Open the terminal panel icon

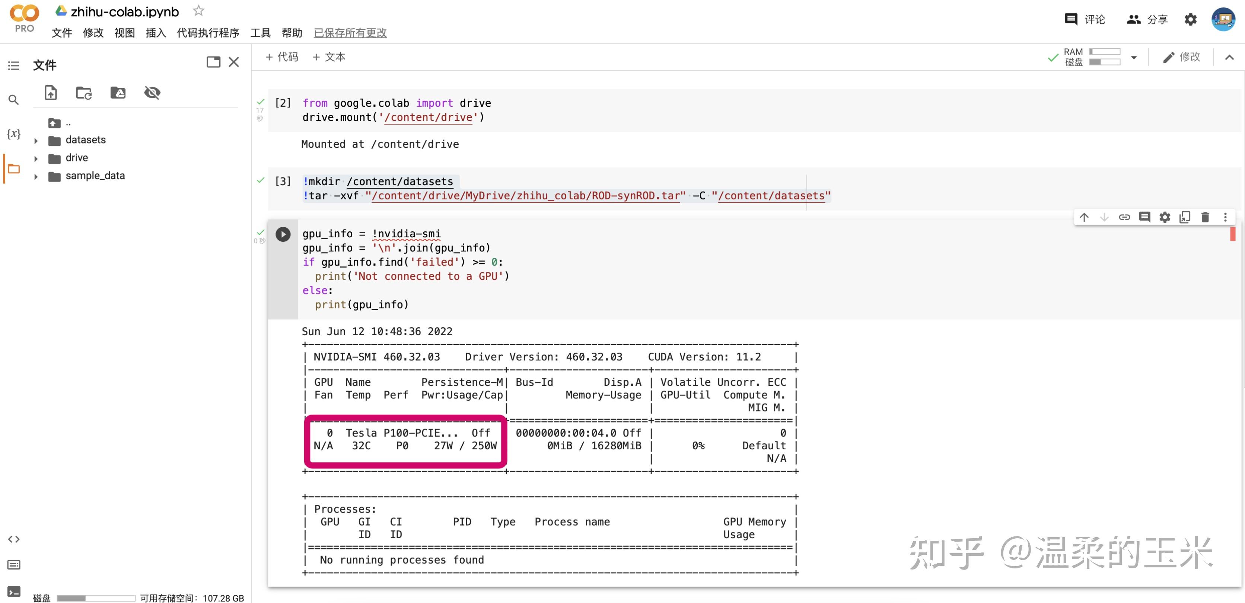tap(13, 591)
